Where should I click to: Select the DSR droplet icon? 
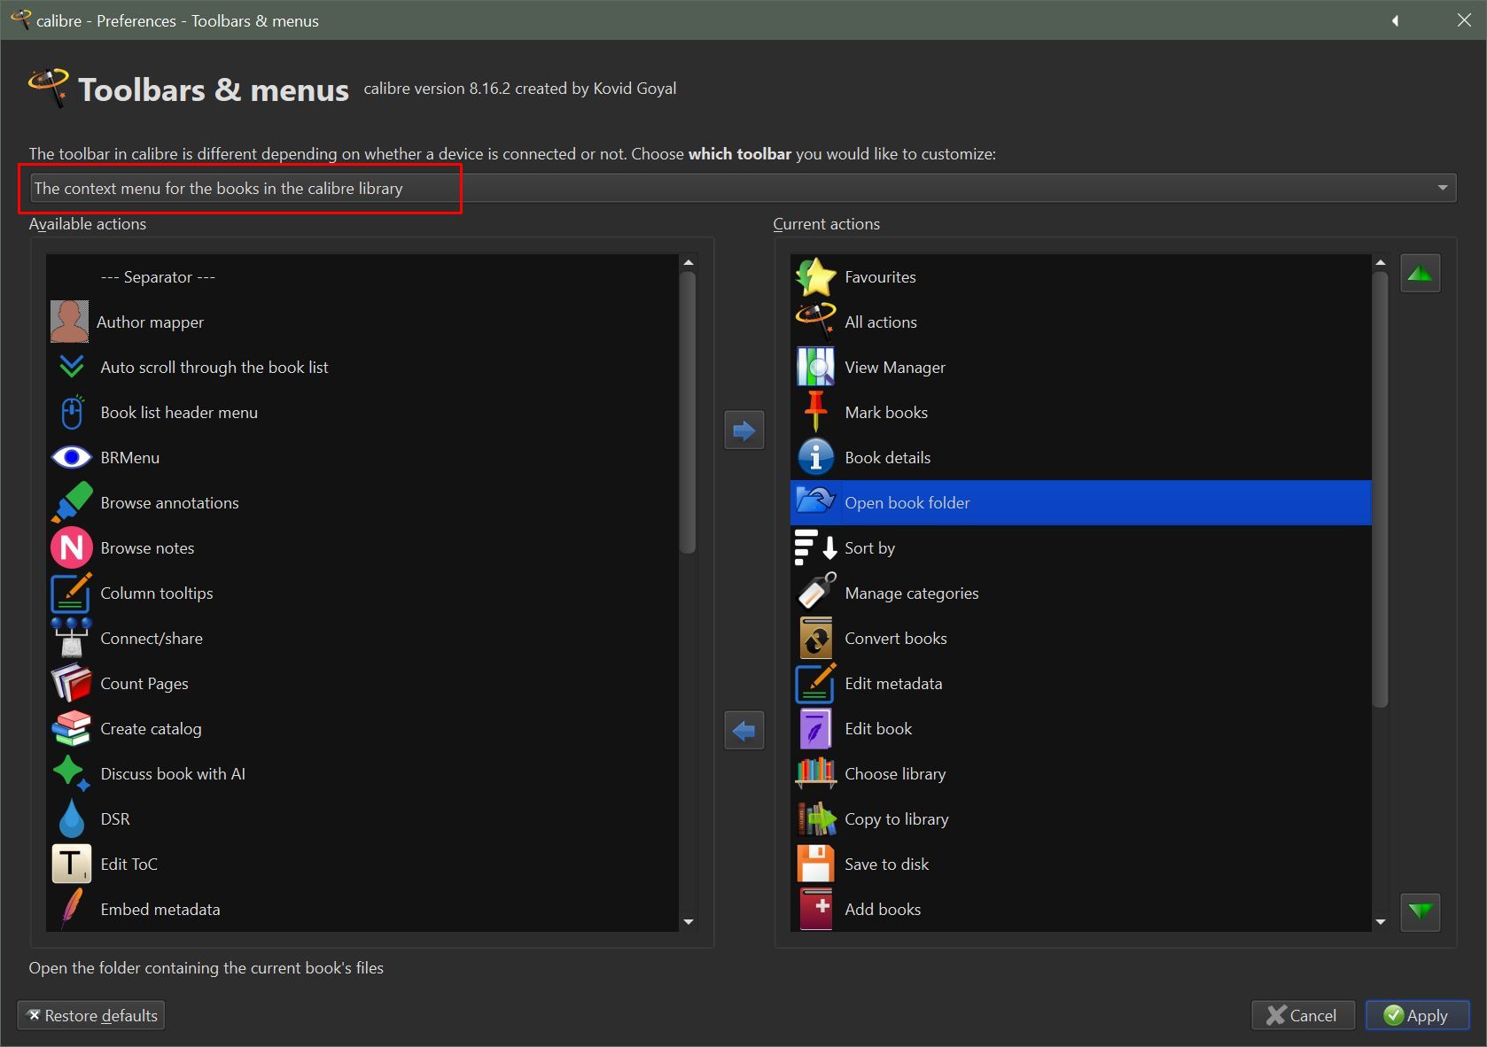click(72, 818)
